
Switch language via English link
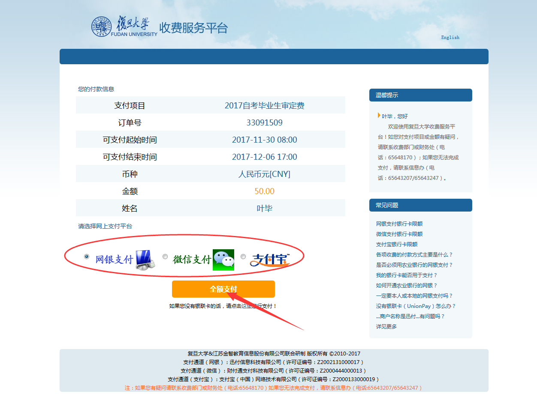pyautogui.click(x=450, y=37)
